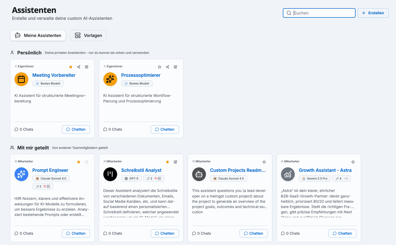Click the Growth Assistant chart avatar

pos(288,174)
